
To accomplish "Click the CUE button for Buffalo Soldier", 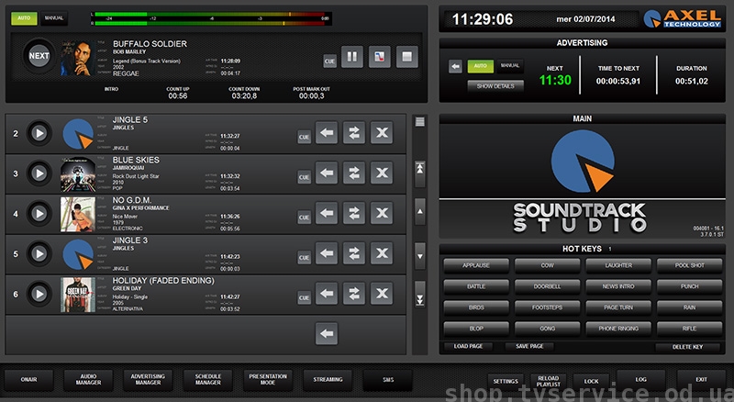I will 329,61.
